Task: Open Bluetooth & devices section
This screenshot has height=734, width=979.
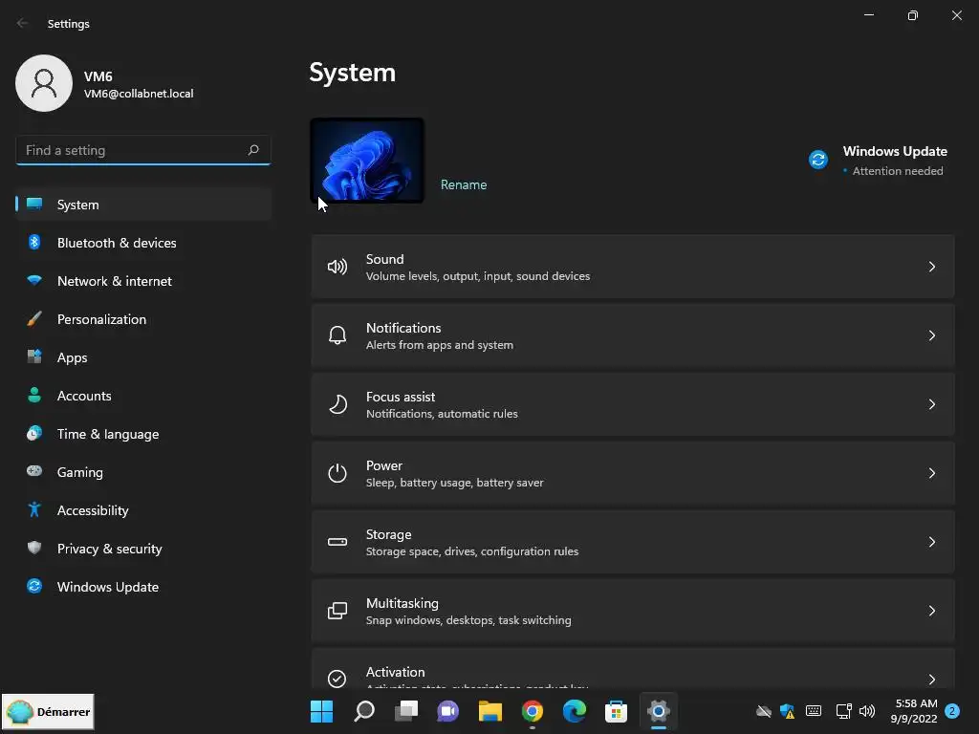Action: [143, 242]
